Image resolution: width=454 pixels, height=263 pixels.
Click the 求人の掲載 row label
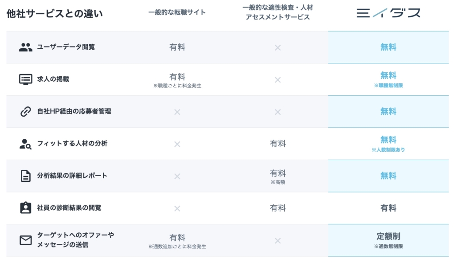click(x=53, y=79)
